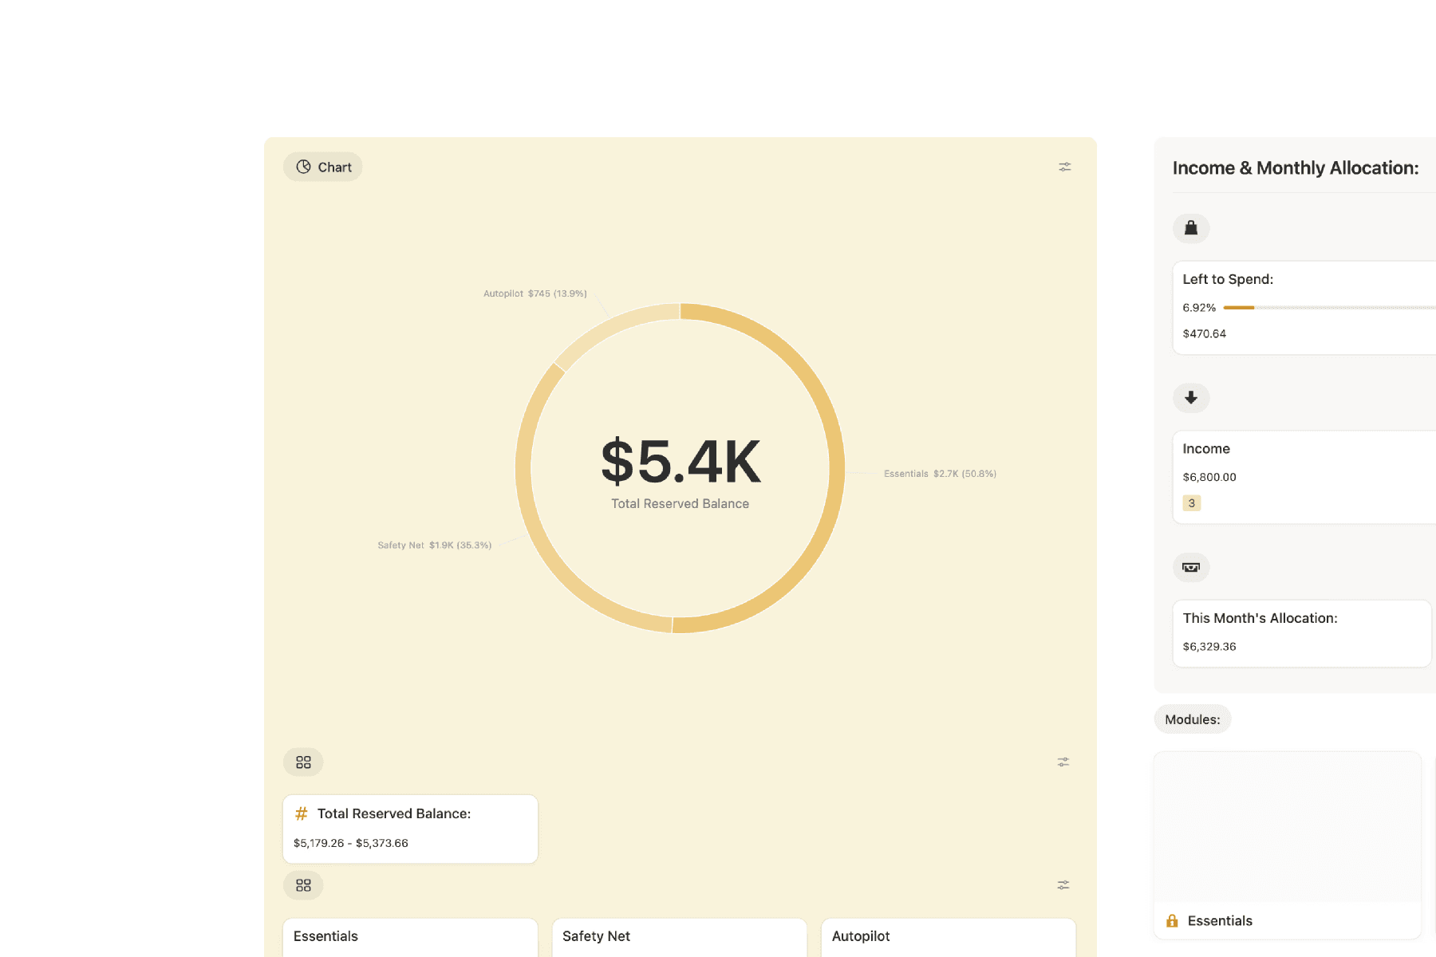Image resolution: width=1436 pixels, height=957 pixels.
Task: Click the down arrow icon above Income
Action: (x=1191, y=397)
